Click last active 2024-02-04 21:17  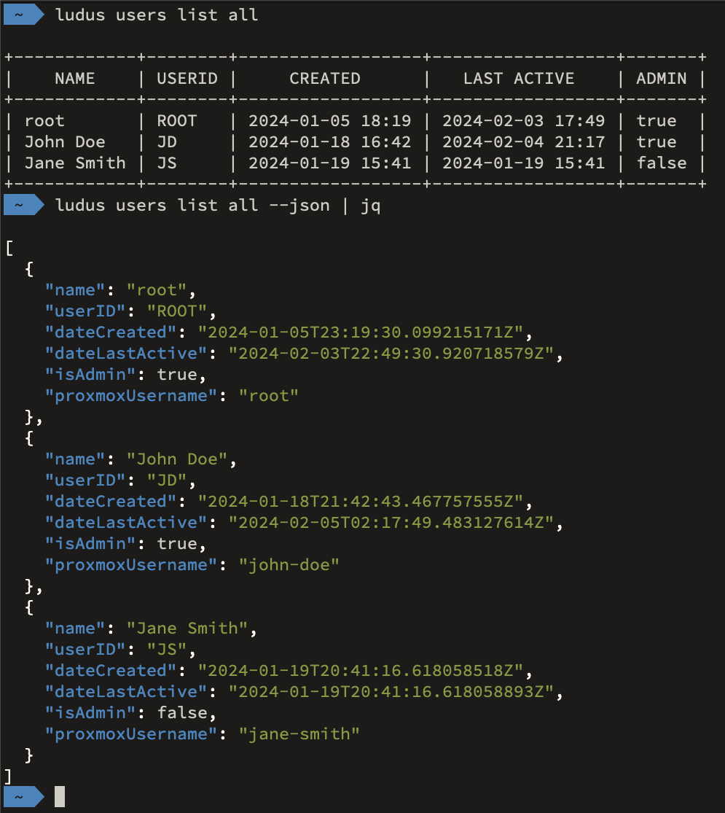(523, 142)
